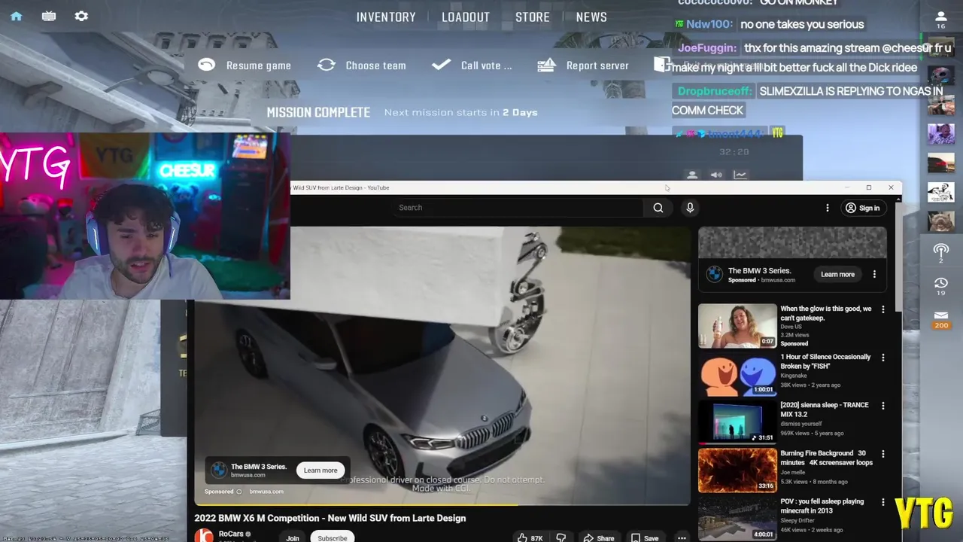
Task: Save the video to a playlist
Action: coord(645,538)
